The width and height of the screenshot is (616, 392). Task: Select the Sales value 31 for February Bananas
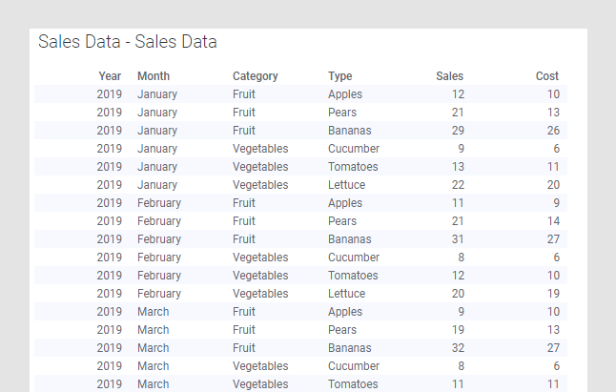pyautogui.click(x=458, y=239)
